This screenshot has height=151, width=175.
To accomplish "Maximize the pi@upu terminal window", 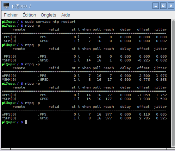I will coord(163,6).
